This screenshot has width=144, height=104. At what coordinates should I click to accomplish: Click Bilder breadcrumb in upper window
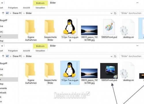point(29,13)
